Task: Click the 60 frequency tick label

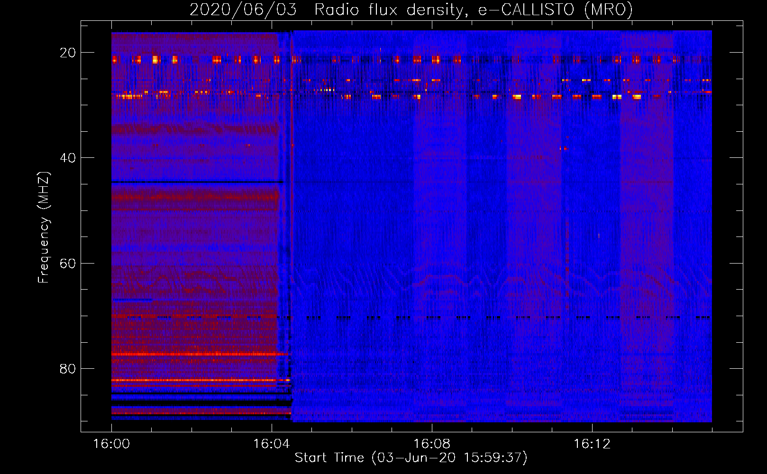Action: click(x=68, y=264)
